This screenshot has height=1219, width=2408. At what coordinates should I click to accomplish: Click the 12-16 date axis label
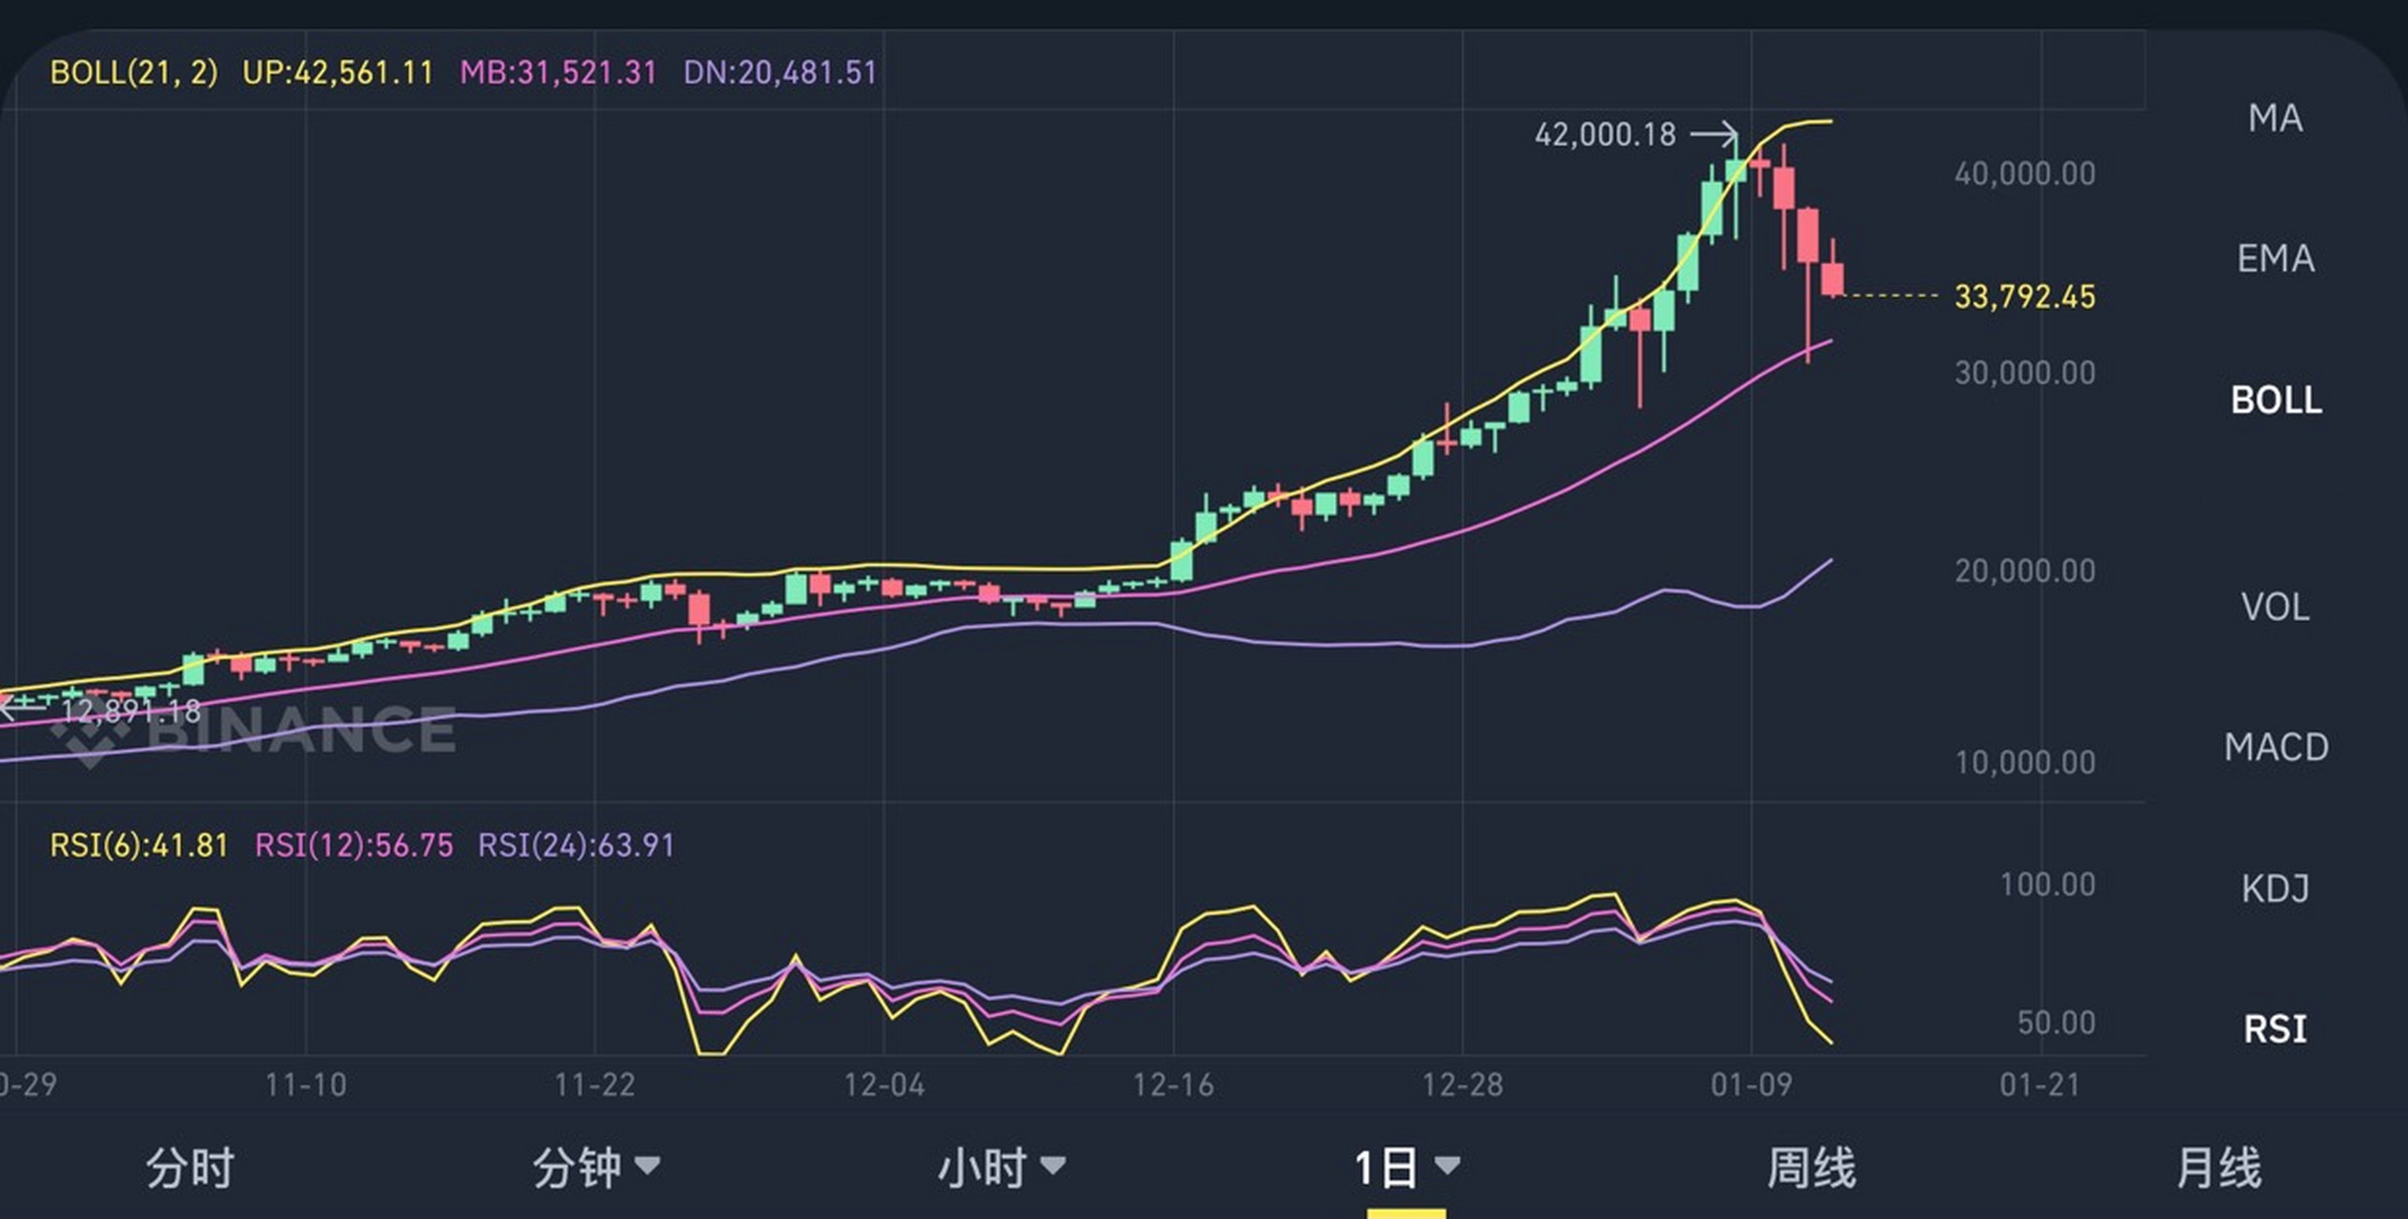[1173, 1085]
